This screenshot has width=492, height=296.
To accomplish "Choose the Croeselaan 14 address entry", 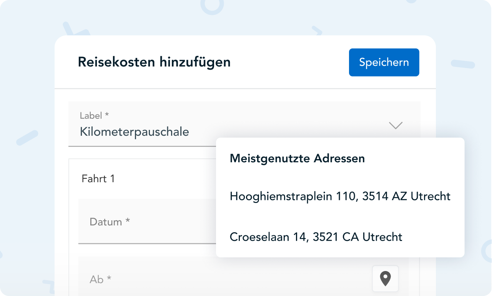I will pyautogui.click(x=316, y=237).
